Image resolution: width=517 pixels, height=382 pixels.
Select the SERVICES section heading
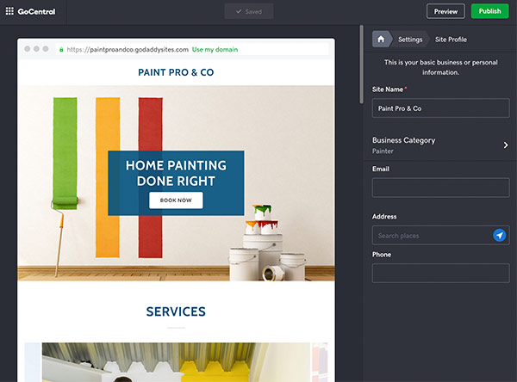click(x=176, y=311)
